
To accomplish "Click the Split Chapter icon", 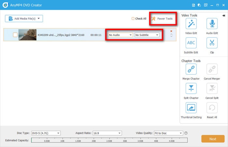I will (x=191, y=89).
